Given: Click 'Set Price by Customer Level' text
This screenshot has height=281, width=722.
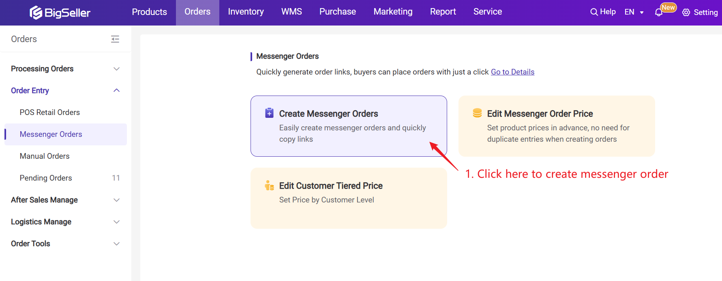Looking at the screenshot, I should (x=326, y=200).
